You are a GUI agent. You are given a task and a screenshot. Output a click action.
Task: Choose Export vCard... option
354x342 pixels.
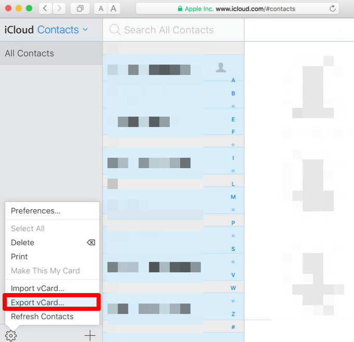pyautogui.click(x=52, y=302)
